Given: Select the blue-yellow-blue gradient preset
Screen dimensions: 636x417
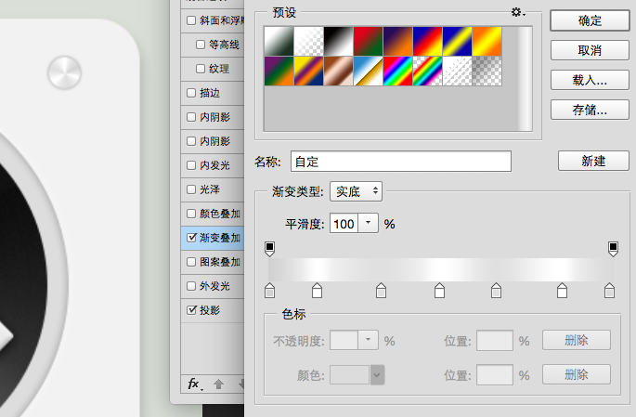Looking at the screenshot, I should 457,42.
